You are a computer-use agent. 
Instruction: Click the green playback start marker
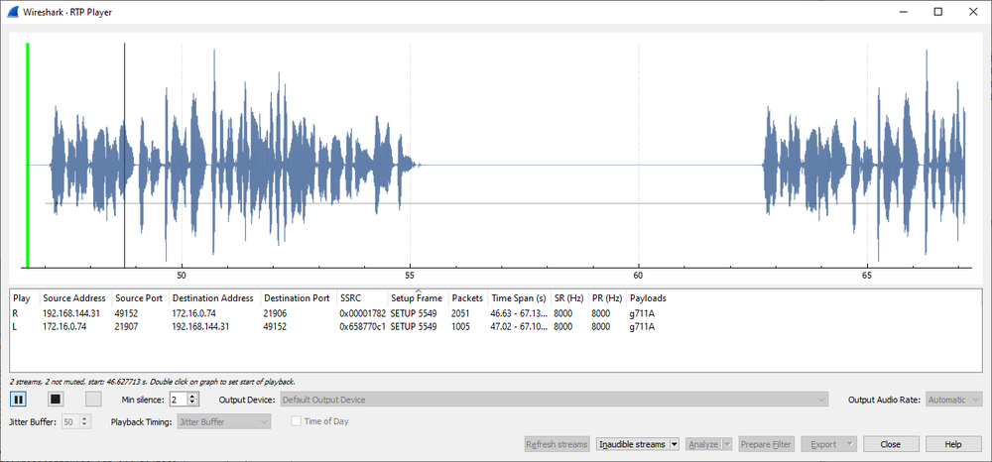[x=27, y=155]
